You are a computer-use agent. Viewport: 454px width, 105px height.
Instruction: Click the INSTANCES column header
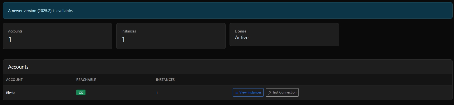[x=165, y=80]
